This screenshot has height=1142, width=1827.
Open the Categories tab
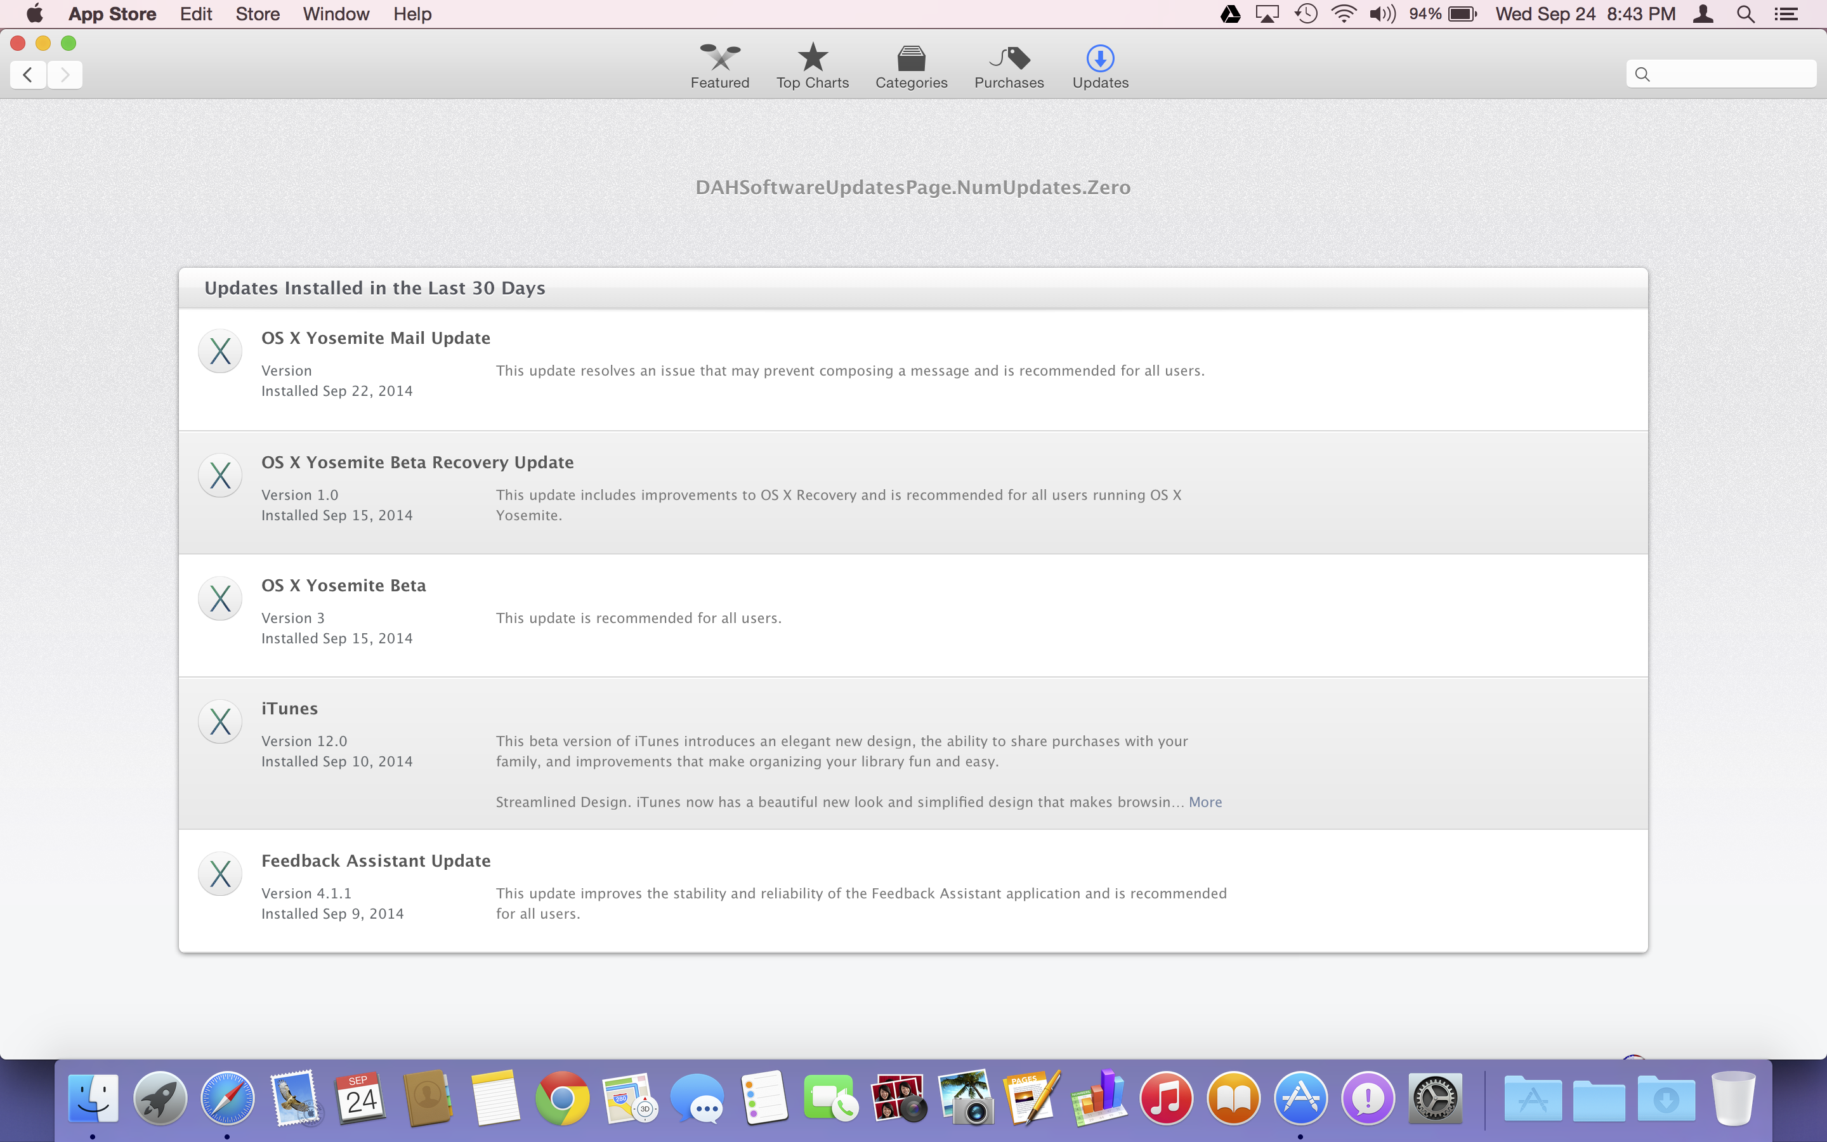pos(911,67)
